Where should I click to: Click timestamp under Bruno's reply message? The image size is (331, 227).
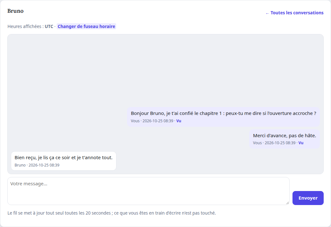[44, 165]
